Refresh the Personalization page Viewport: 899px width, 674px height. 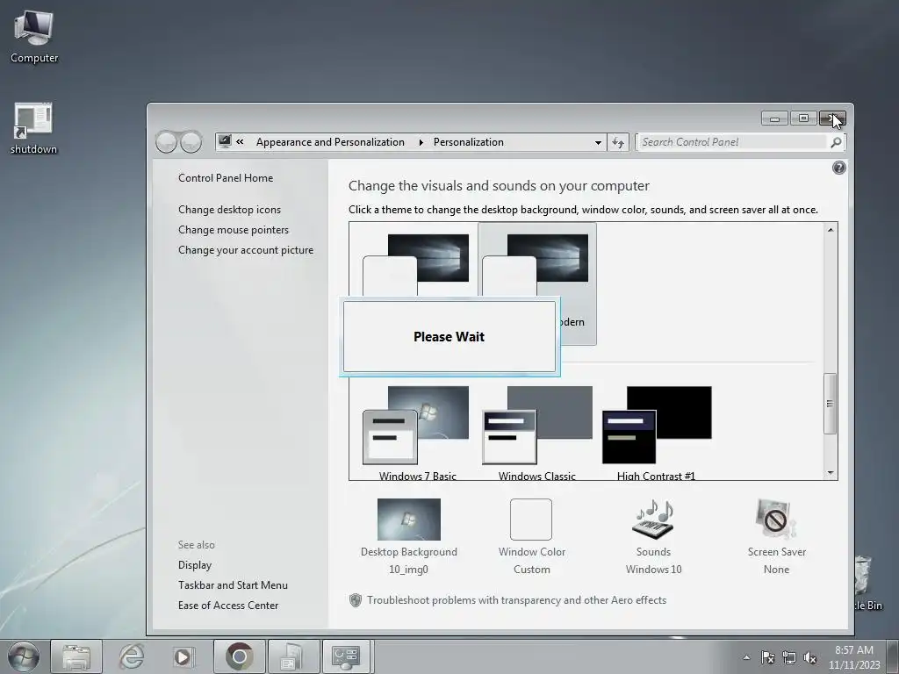coord(618,142)
